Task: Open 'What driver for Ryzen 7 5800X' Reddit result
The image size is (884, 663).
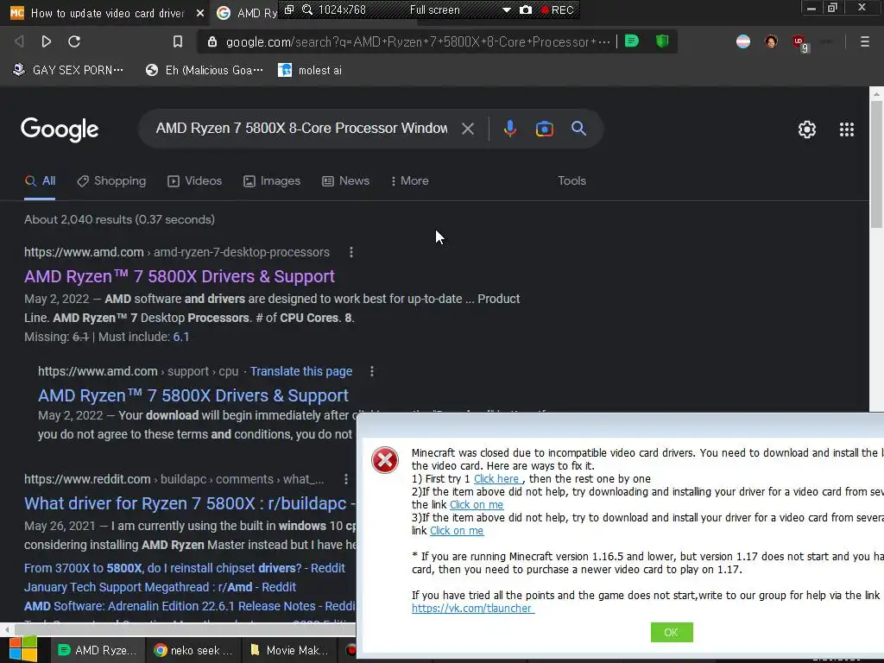Action: coord(189,503)
